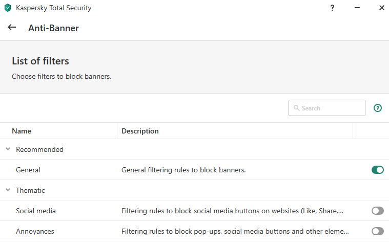Close the Kaspersky Total Security window
This screenshot has width=389, height=247.
(382, 8)
